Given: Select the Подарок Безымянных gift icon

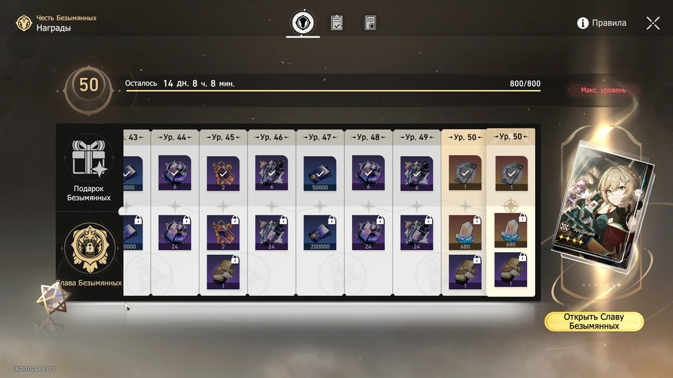Looking at the screenshot, I should point(89,159).
